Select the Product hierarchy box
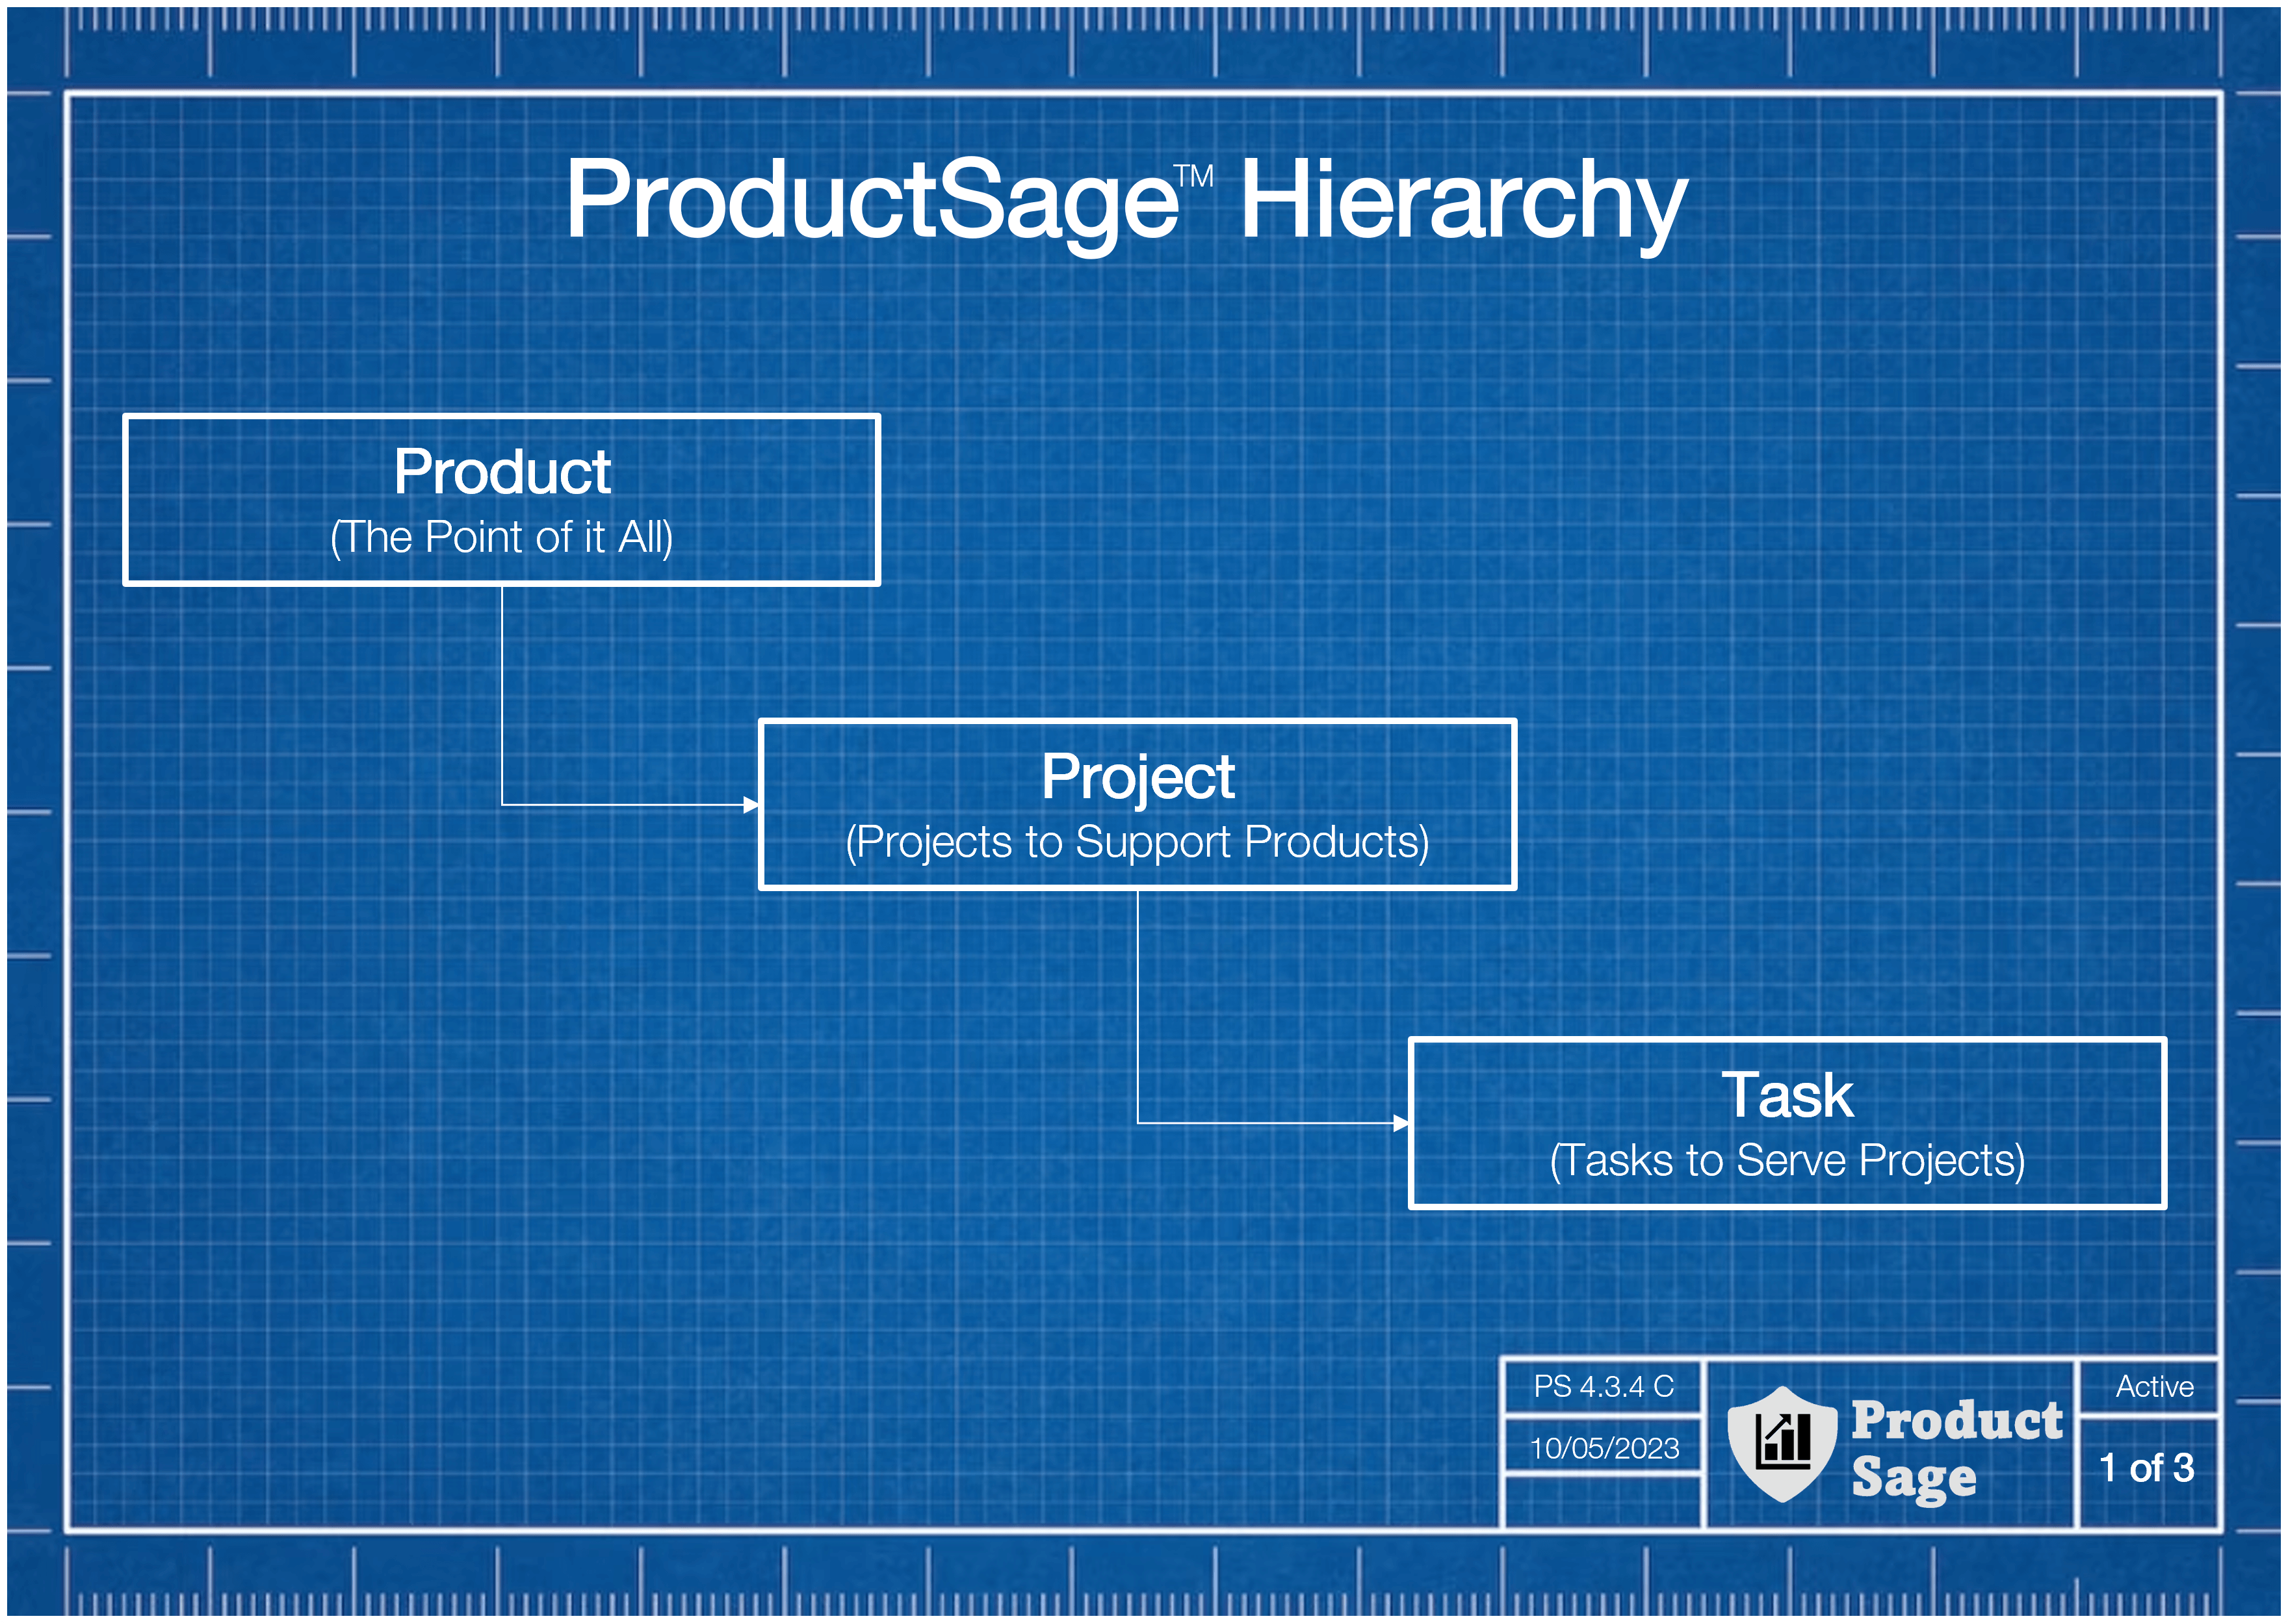Image resolution: width=2288 pixels, height=1623 pixels. (502, 500)
